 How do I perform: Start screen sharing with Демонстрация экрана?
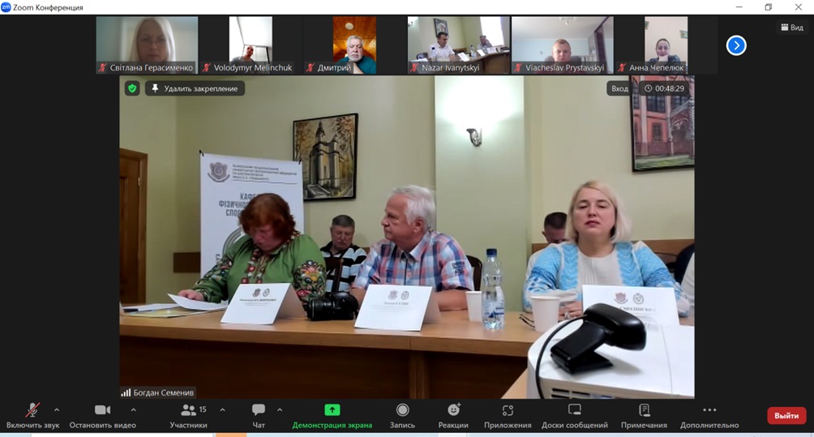[332, 415]
